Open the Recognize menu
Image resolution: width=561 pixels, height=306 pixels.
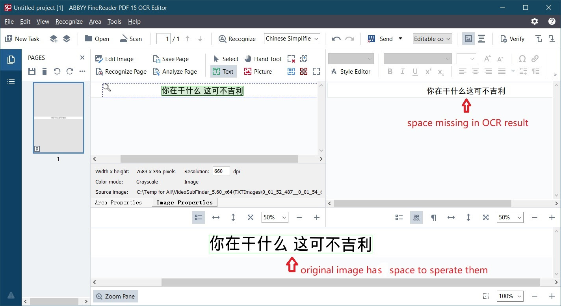tap(69, 22)
